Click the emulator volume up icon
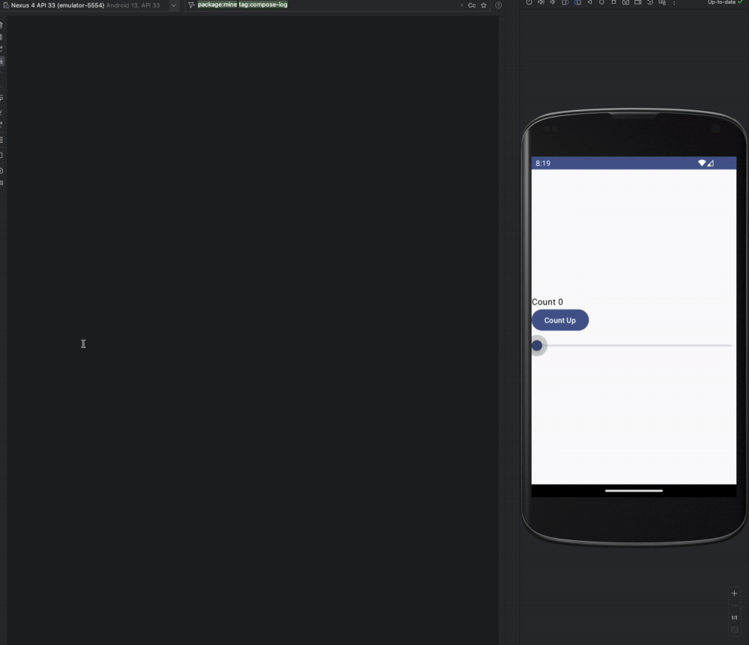The width and height of the screenshot is (749, 645). point(541,2)
